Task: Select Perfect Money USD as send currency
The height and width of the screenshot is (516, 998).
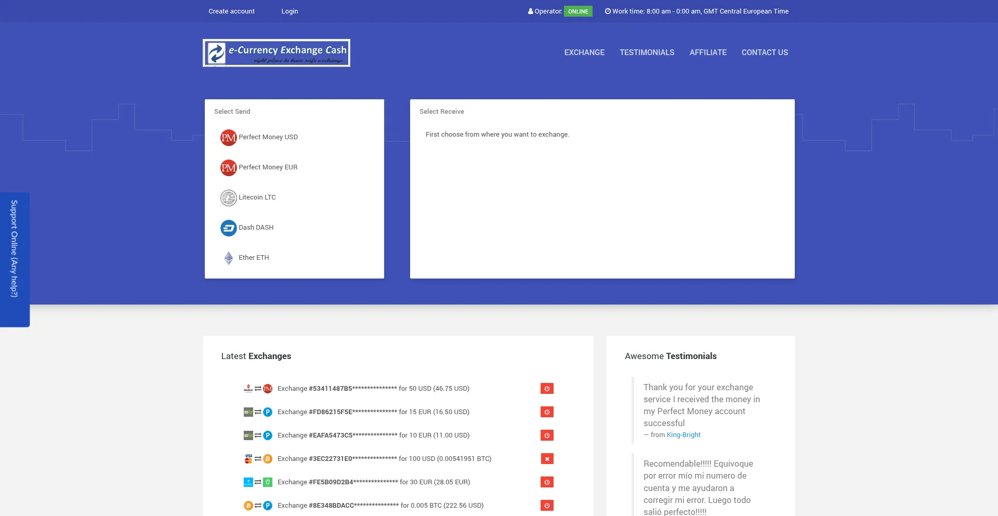Action: click(268, 137)
